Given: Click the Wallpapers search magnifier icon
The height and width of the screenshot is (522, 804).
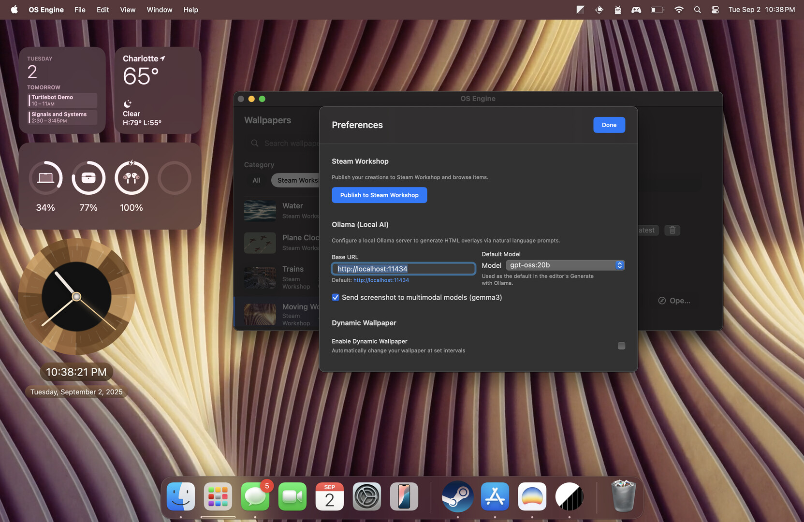Looking at the screenshot, I should click(x=255, y=143).
